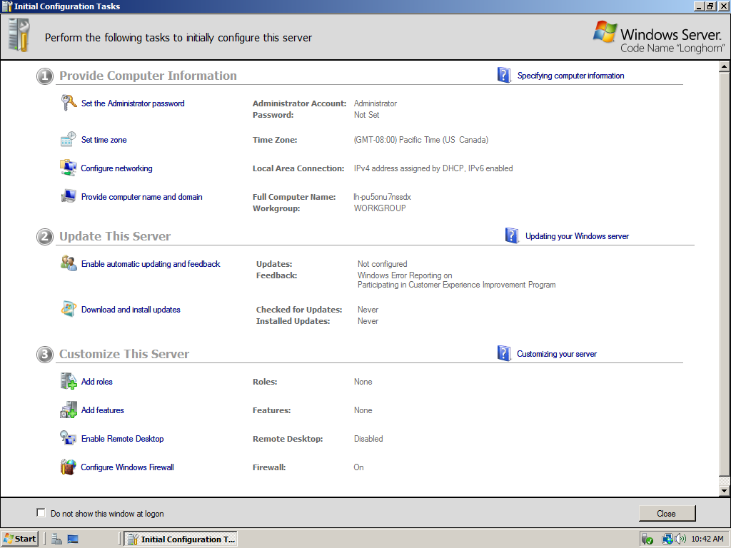Image resolution: width=731 pixels, height=548 pixels.
Task: Click the volume speaker icon in system tray
Action: (680, 539)
